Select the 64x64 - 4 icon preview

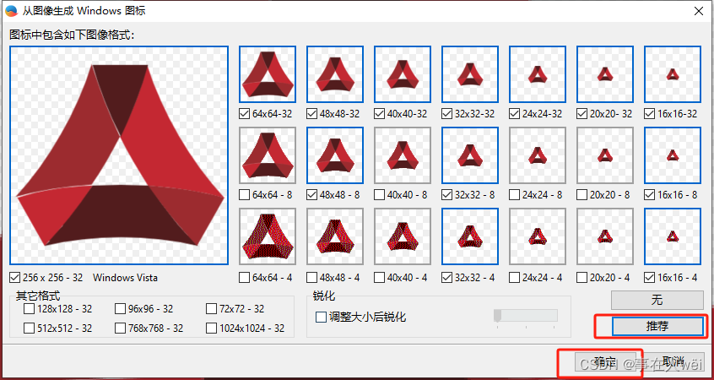coord(268,236)
